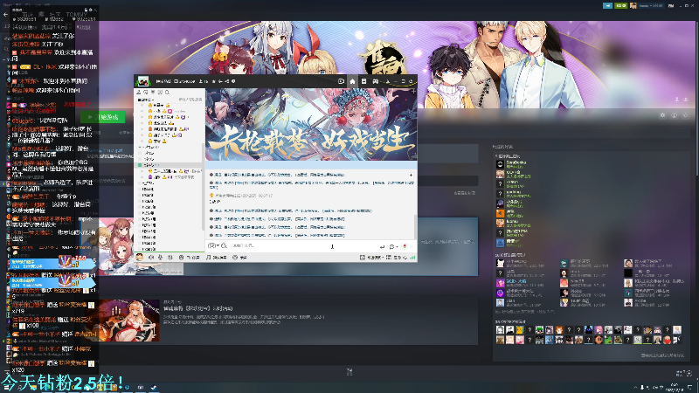
Task: Mute the speaker in YY bottom bar
Action: pyautogui.click(x=151, y=258)
